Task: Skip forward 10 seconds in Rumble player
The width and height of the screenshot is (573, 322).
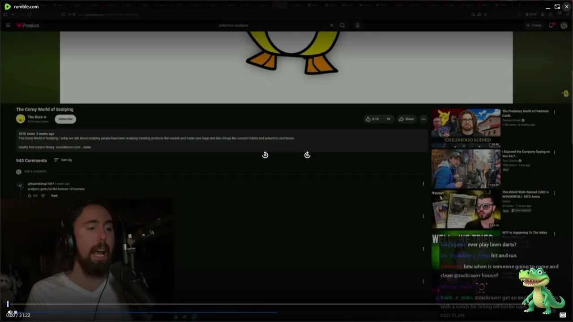Action: click(x=307, y=155)
